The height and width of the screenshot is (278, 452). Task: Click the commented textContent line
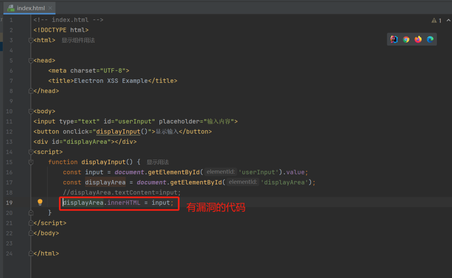pos(122,192)
